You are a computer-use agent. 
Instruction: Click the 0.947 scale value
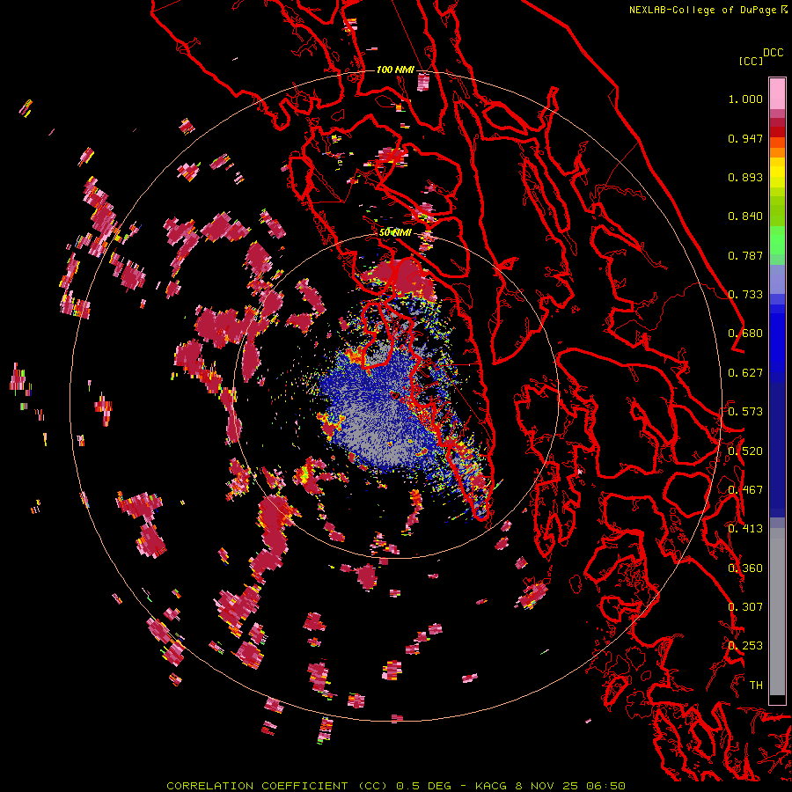tap(745, 138)
